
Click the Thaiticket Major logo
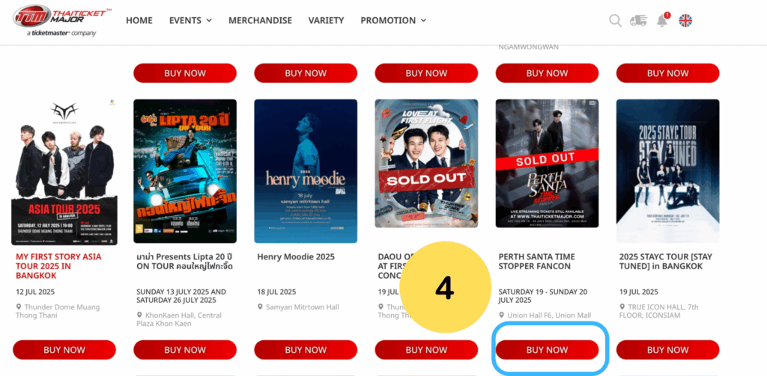point(62,20)
